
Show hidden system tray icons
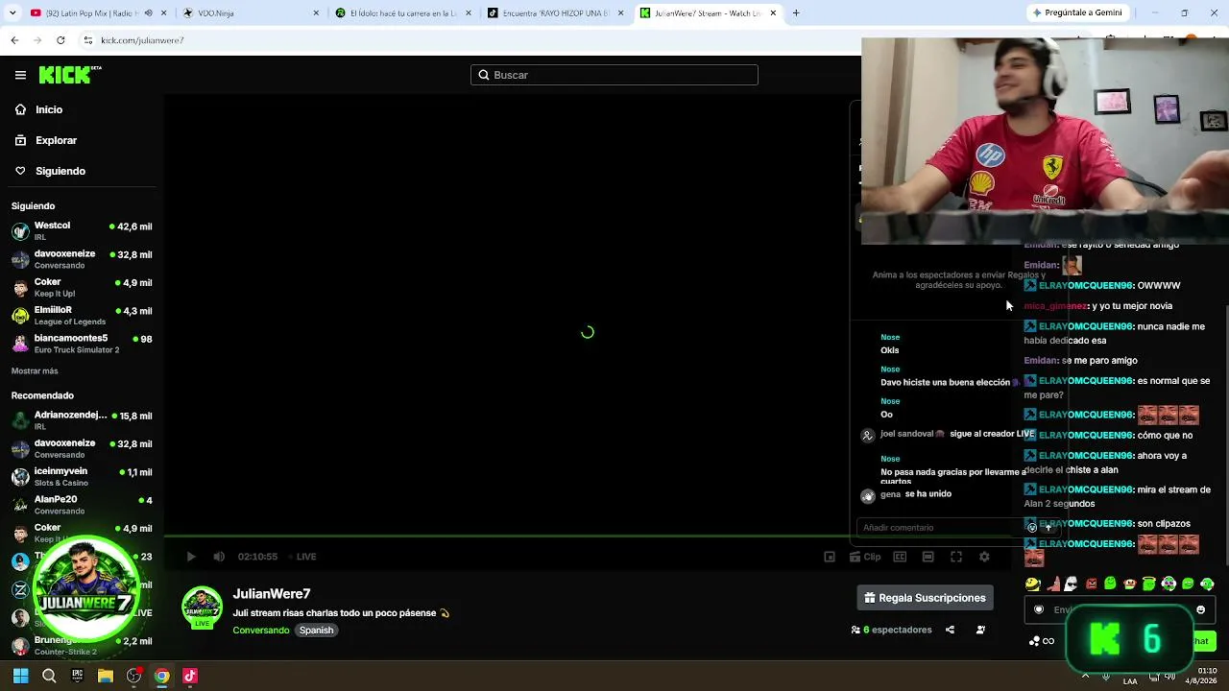point(1085,676)
